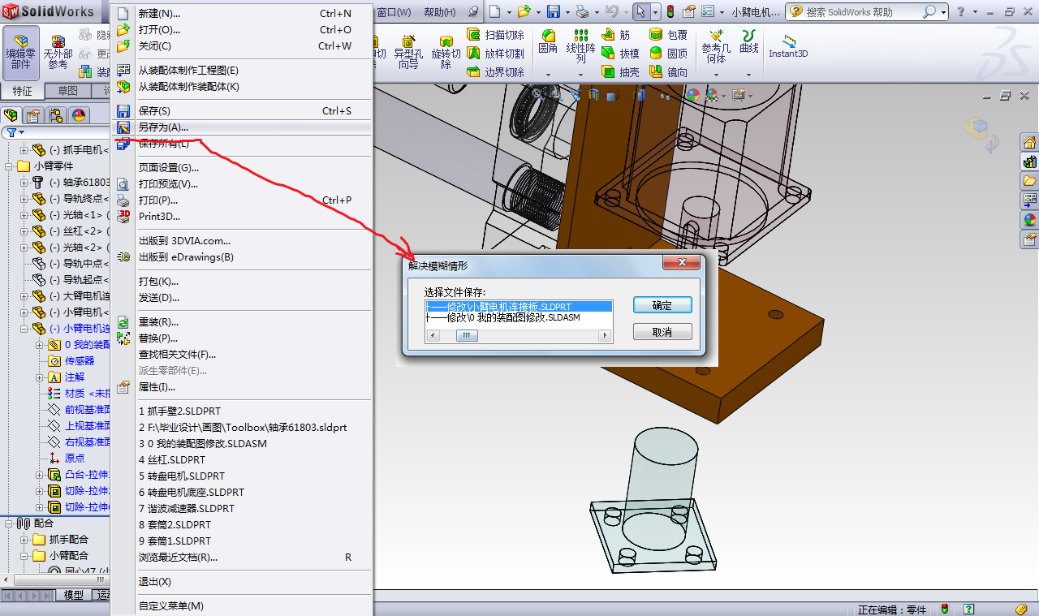Choose 另存为(A)... from File menu
The height and width of the screenshot is (616, 1039).
[x=242, y=127]
